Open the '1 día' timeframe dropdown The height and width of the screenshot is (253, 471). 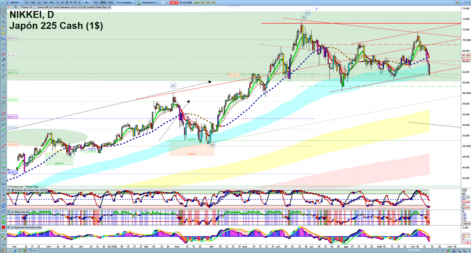click(x=87, y=3)
